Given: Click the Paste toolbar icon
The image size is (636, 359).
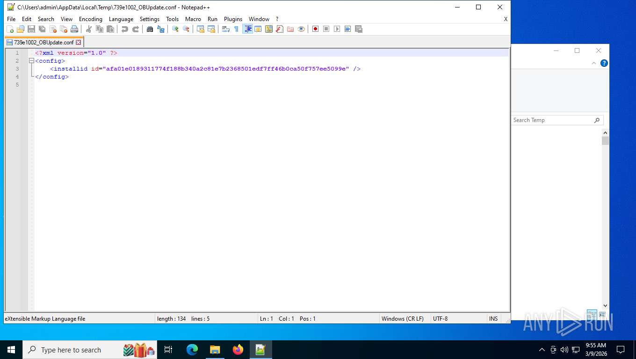Looking at the screenshot, I should coord(110,29).
